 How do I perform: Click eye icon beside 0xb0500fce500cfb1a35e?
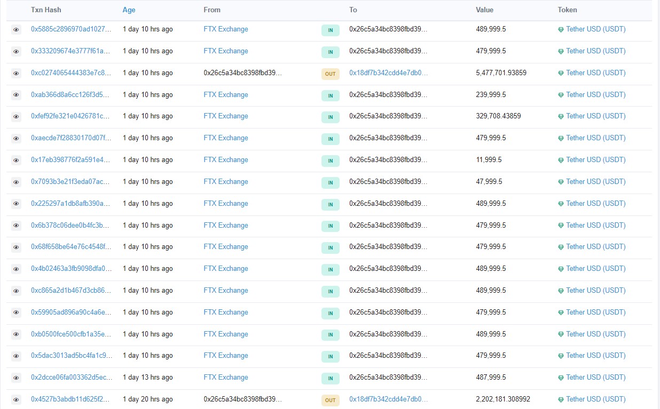pos(16,335)
